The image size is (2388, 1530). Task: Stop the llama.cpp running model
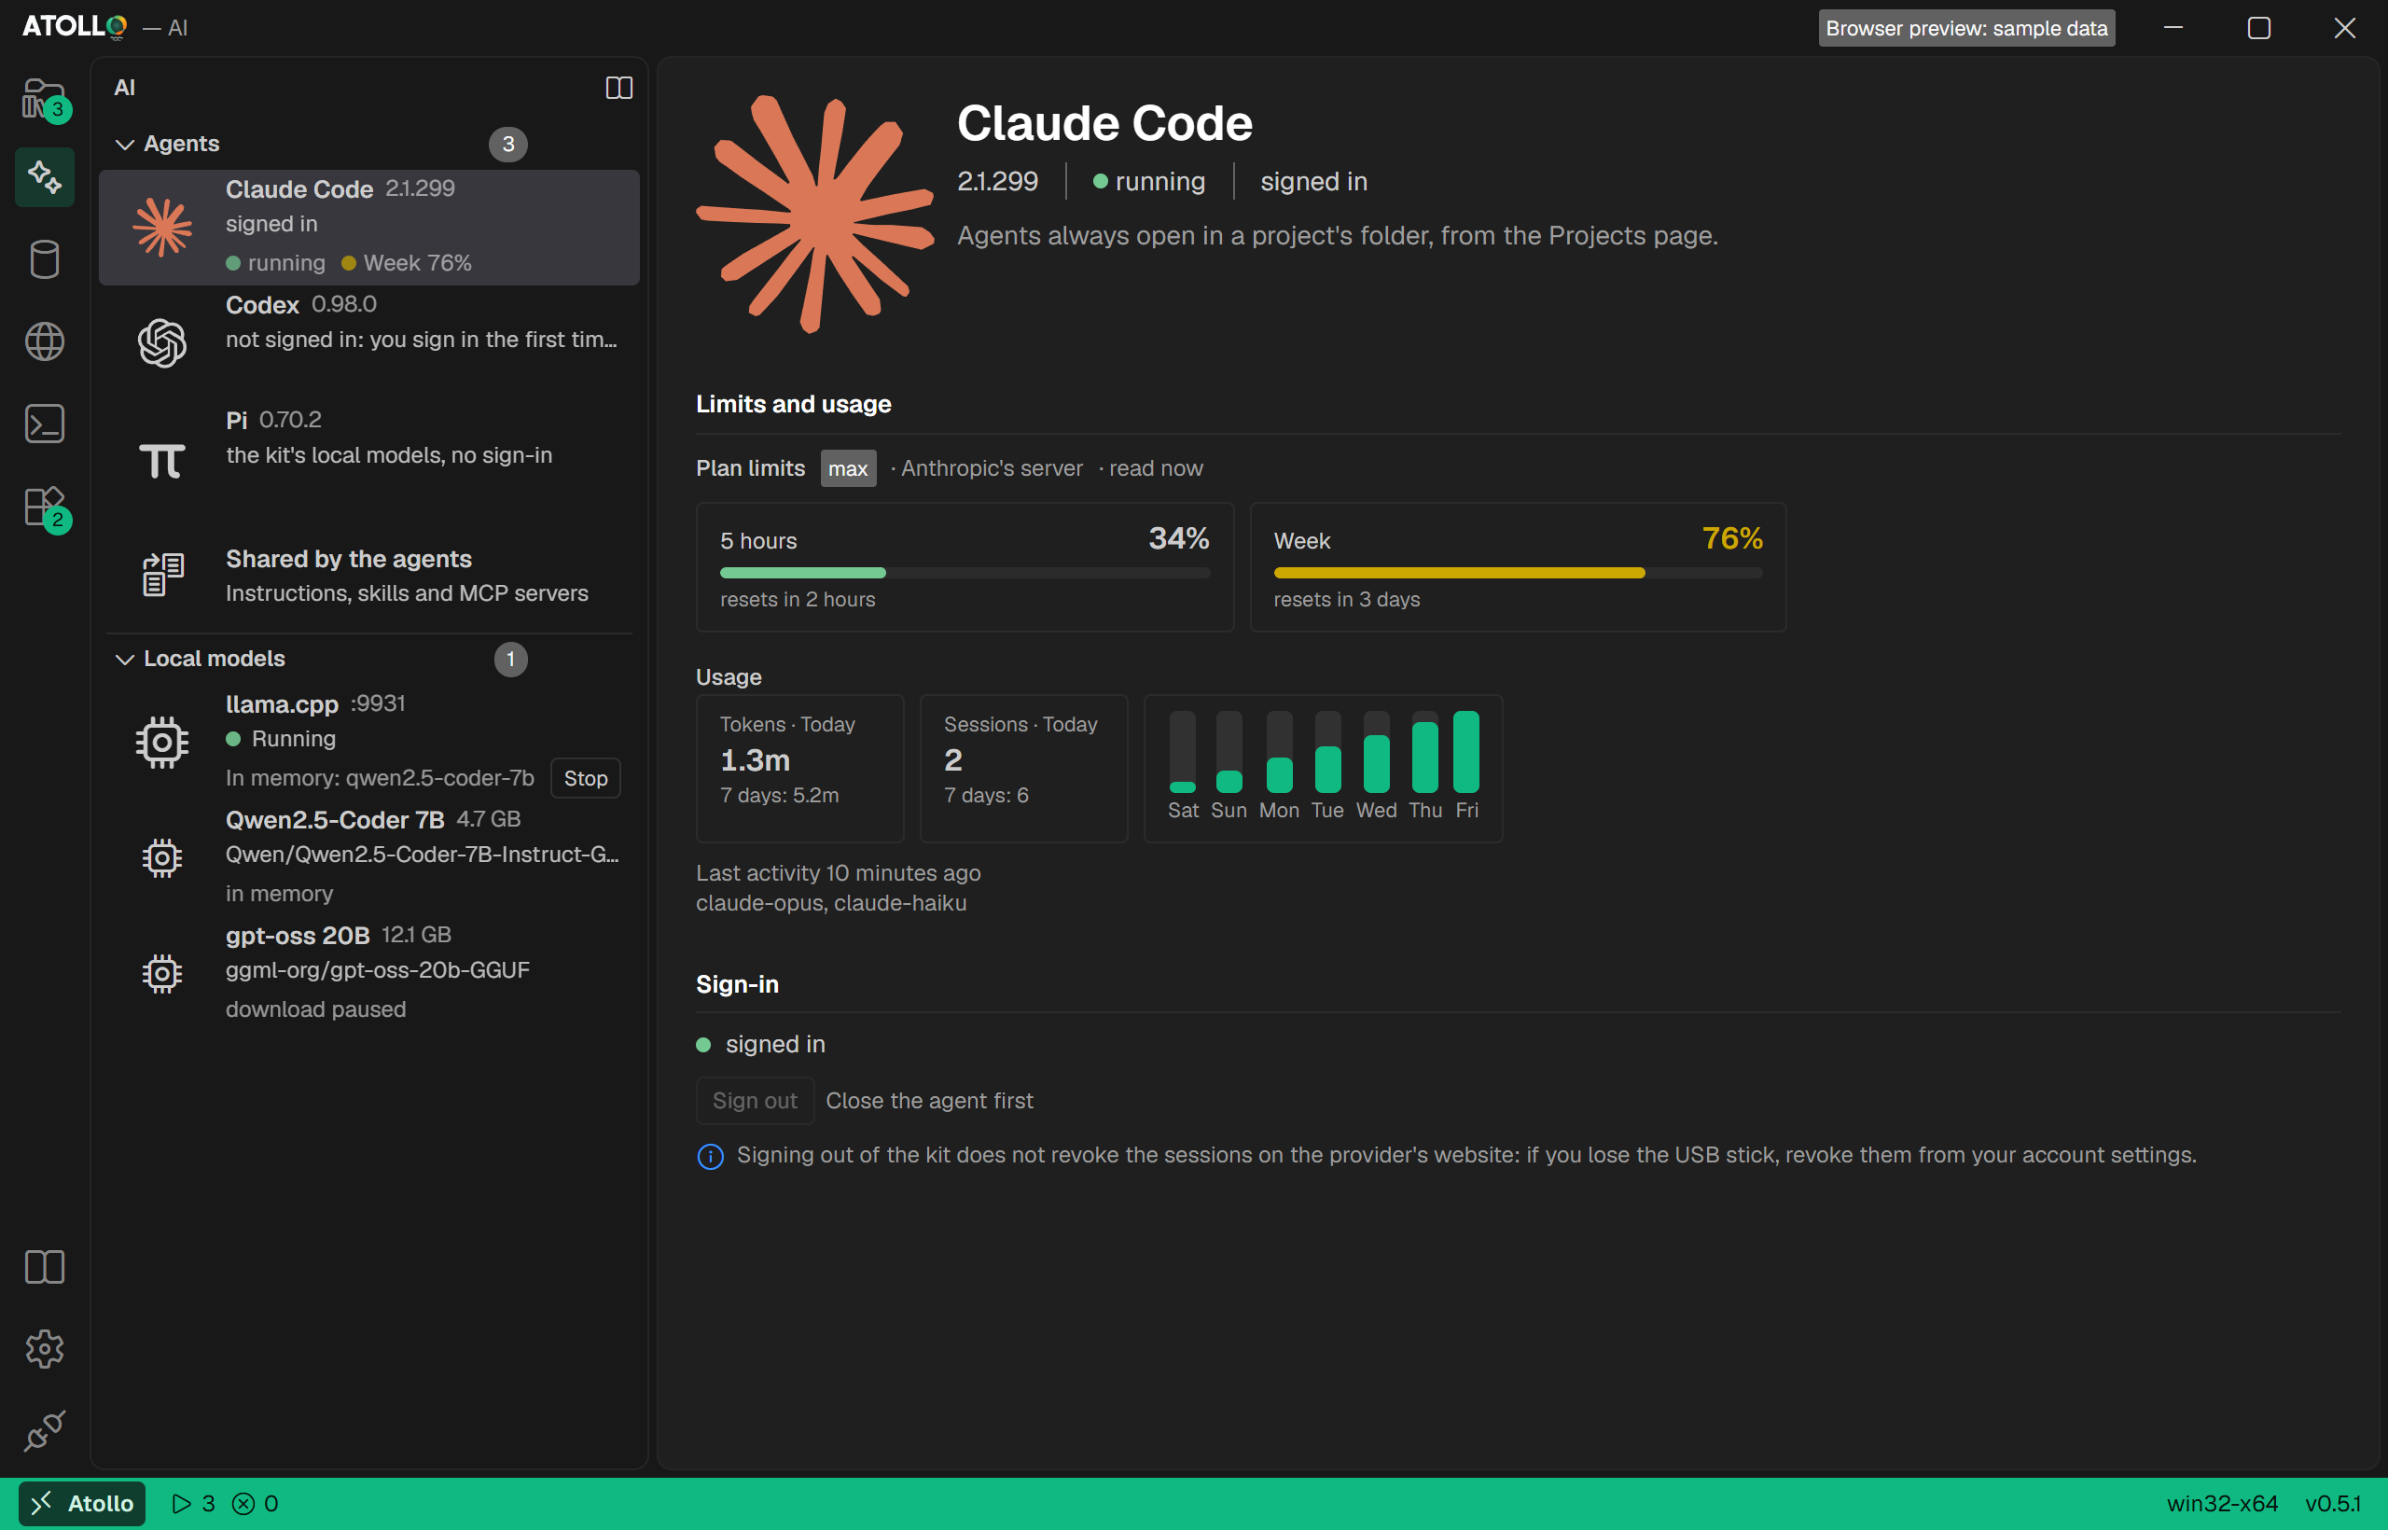585,778
